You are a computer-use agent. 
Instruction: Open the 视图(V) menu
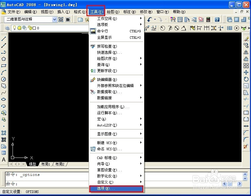pyautogui.click(x=47, y=12)
